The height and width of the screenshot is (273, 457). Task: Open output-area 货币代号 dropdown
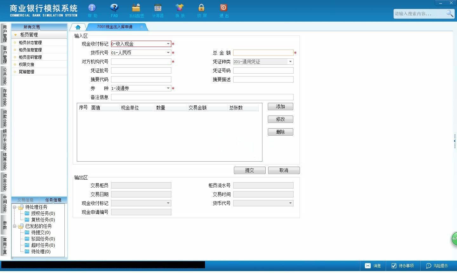tap(290, 203)
